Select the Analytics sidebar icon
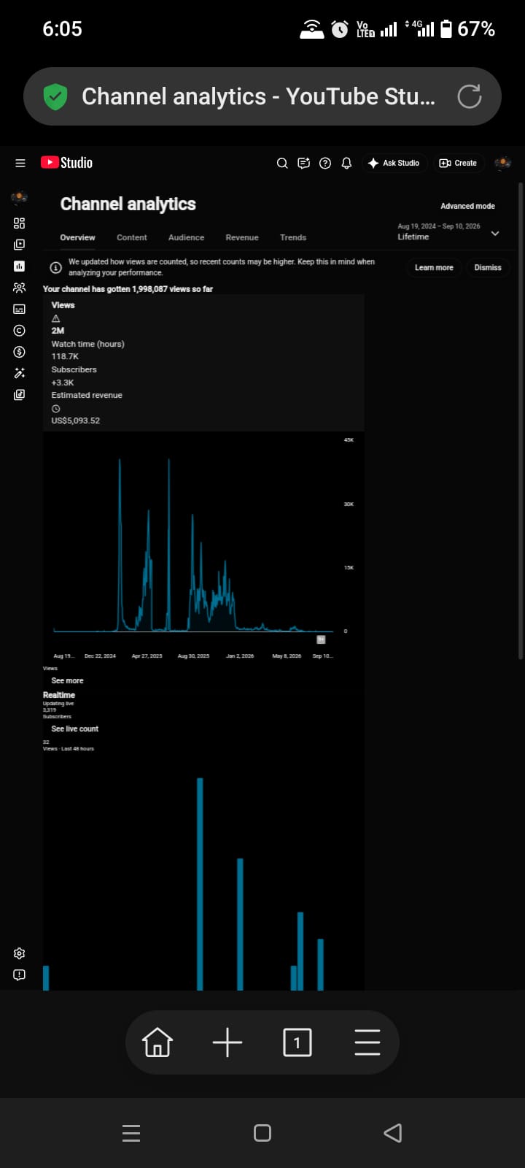 (x=20, y=266)
